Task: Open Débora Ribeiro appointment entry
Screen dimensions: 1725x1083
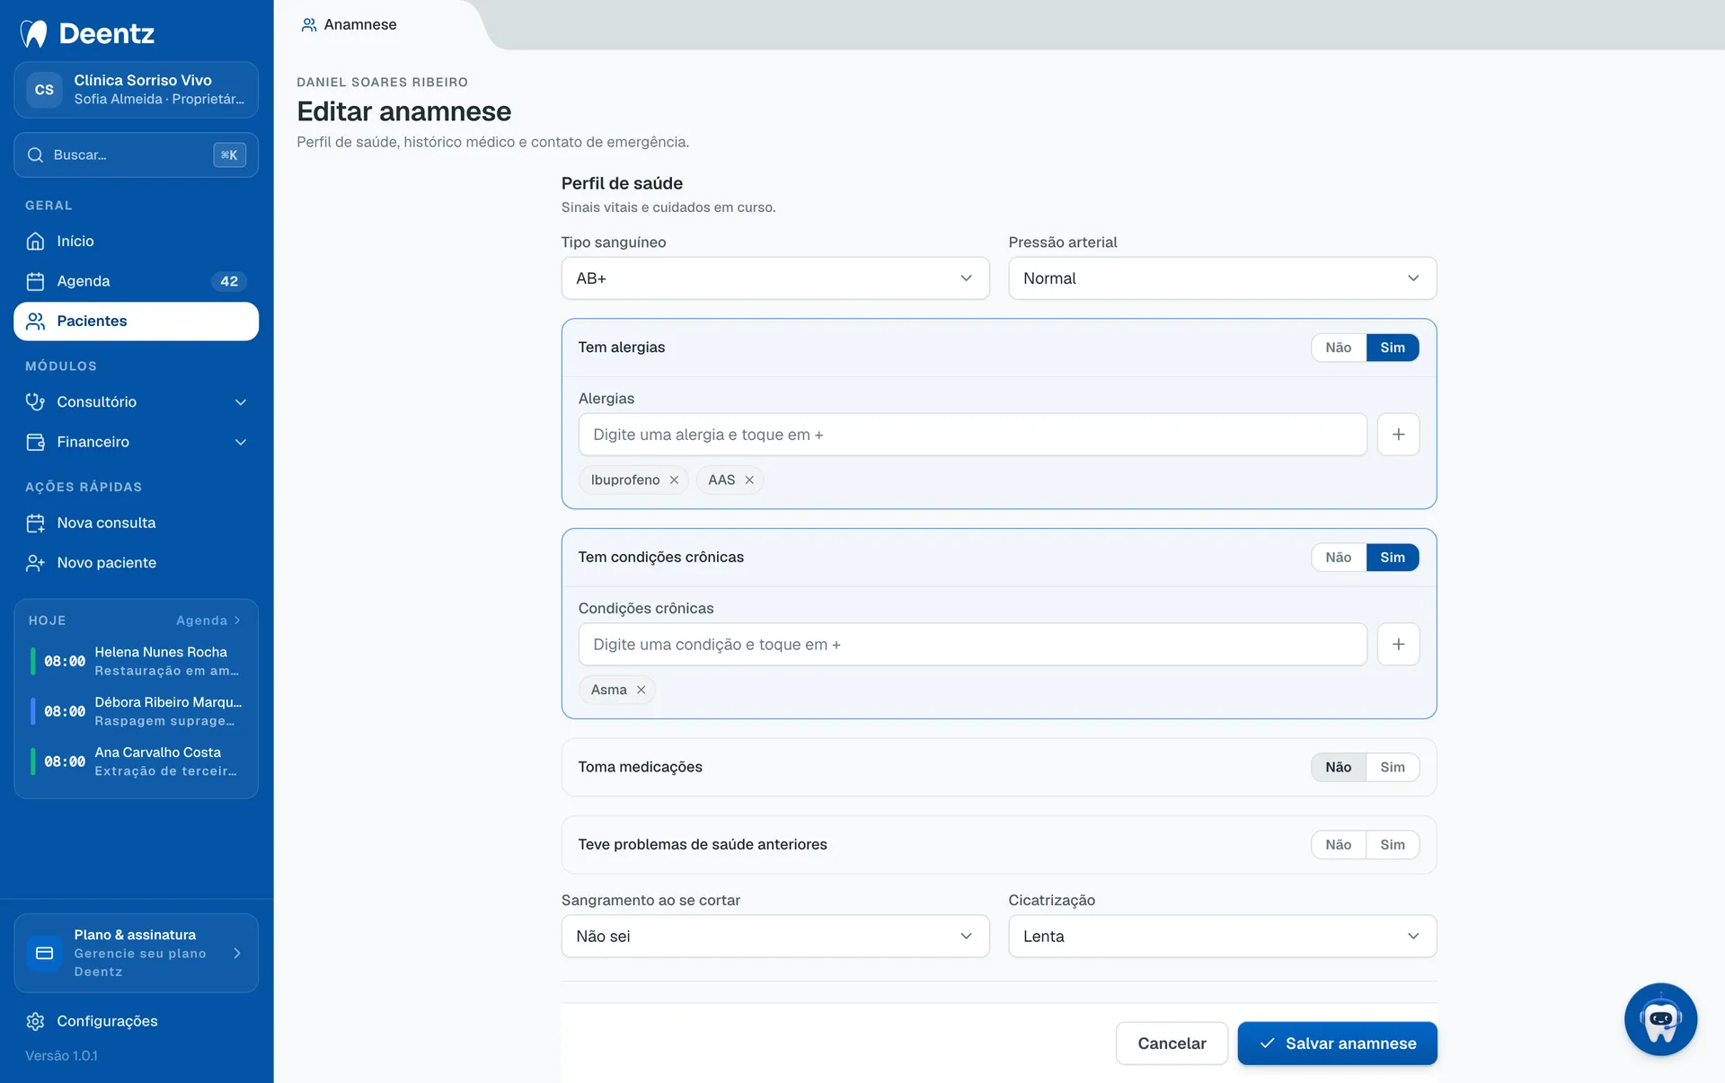Action: tap(137, 711)
